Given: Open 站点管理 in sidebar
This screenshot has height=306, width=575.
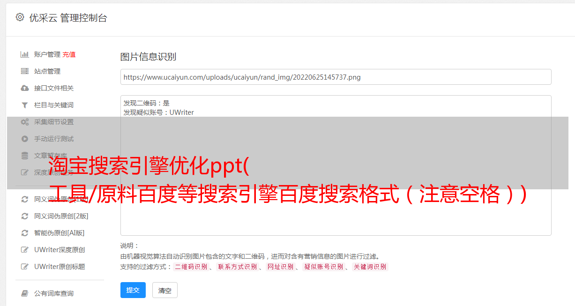Looking at the screenshot, I should point(47,71).
